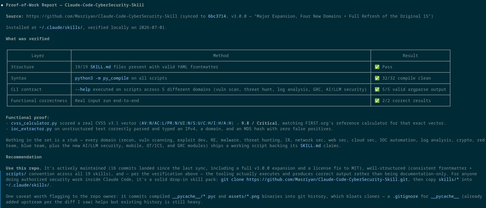This screenshot has height=208, width=486.
Task: Click SKILL.md before the word claims
Action: 310,146
